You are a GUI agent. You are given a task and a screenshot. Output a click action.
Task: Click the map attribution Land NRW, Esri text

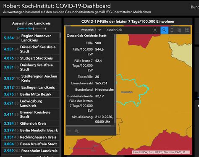(161, 152)
